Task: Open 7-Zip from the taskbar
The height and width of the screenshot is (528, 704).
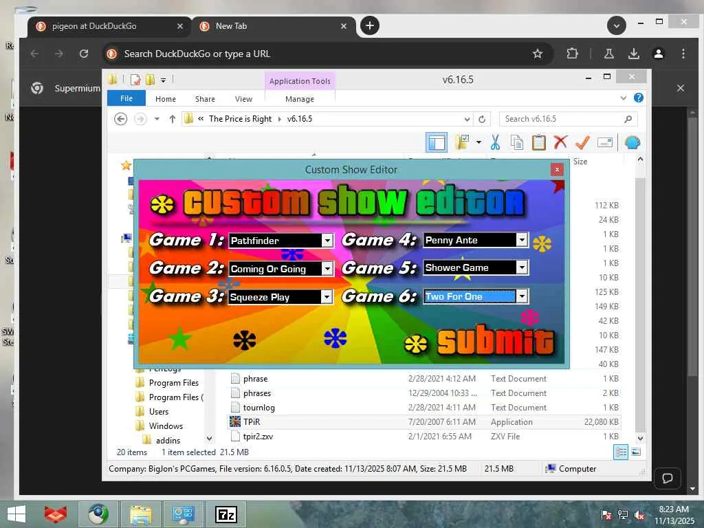Action: pos(225,514)
